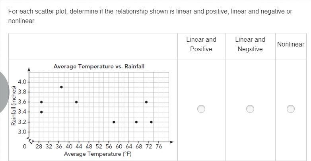Select the Linear and Positive radio button

point(201,109)
